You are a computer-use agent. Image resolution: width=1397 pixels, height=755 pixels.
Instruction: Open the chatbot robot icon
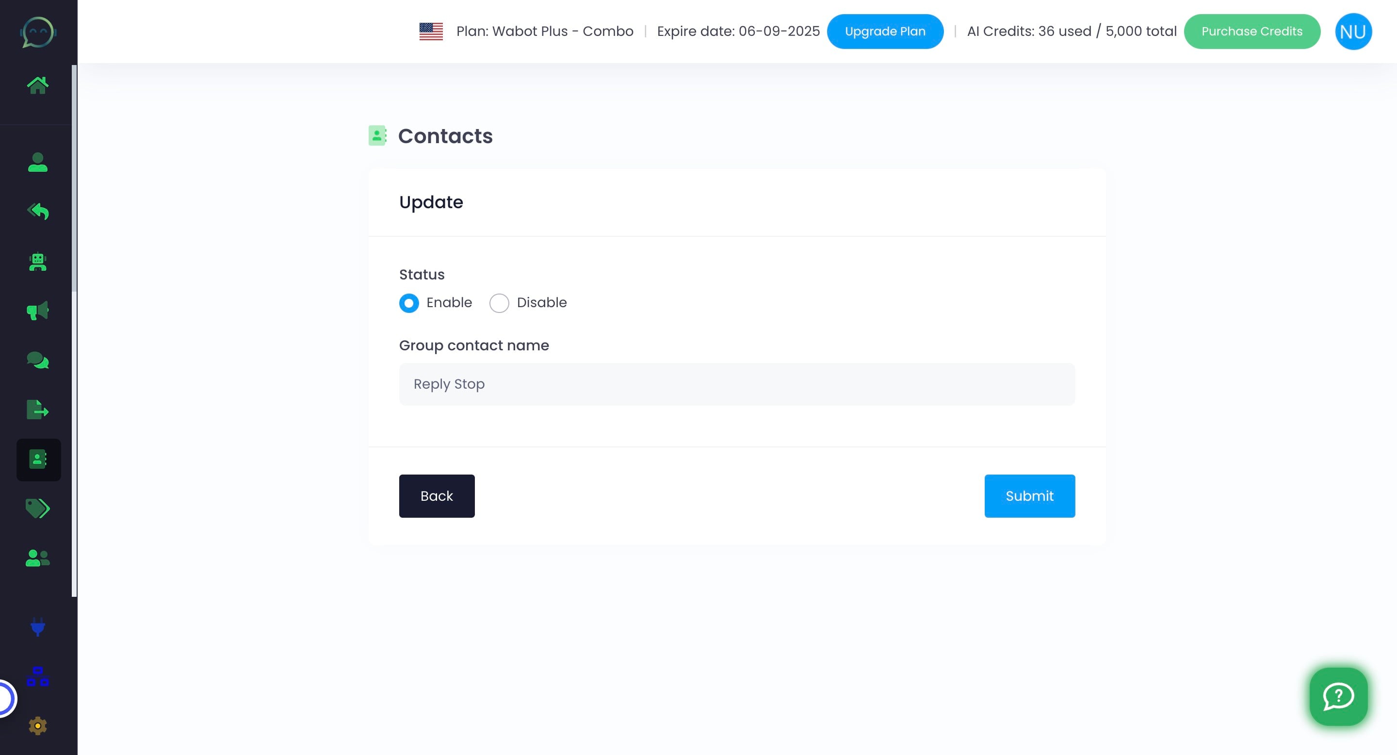(37, 262)
